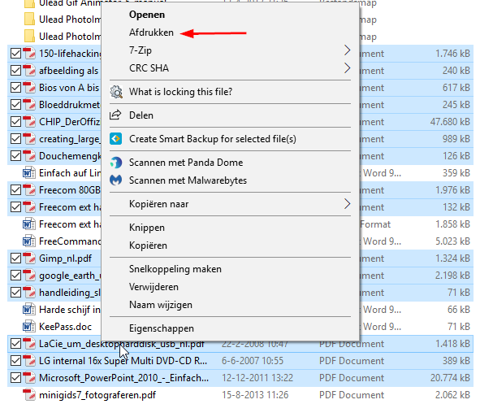Click the date 12-12-2011 13:22
Viewport: 493px width, 404px height.
[x=257, y=377]
